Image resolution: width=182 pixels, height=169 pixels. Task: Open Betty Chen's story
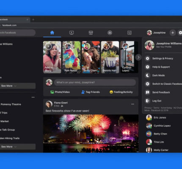point(91,57)
